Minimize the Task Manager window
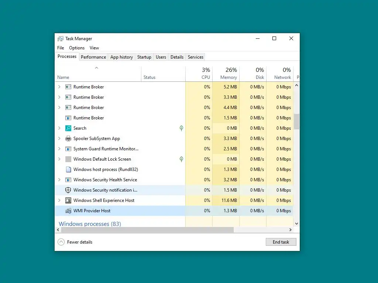 pos(258,38)
